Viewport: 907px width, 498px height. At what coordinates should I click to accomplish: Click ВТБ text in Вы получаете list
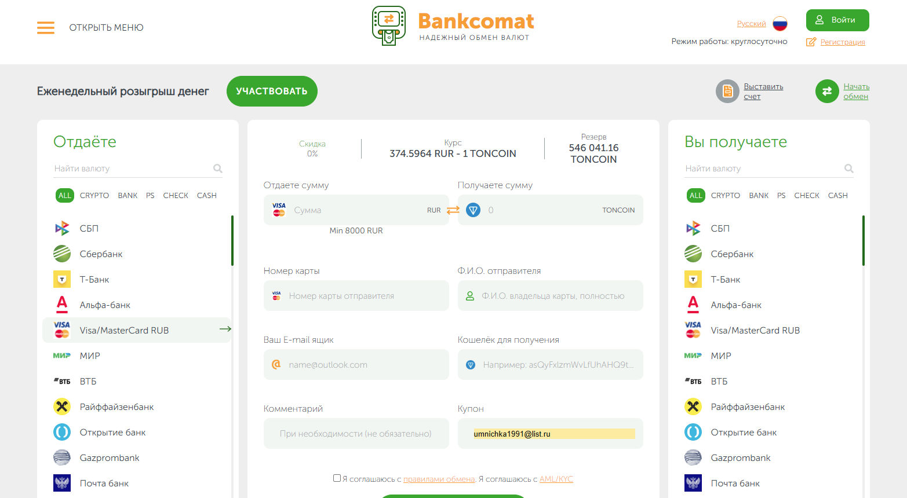[x=719, y=381]
